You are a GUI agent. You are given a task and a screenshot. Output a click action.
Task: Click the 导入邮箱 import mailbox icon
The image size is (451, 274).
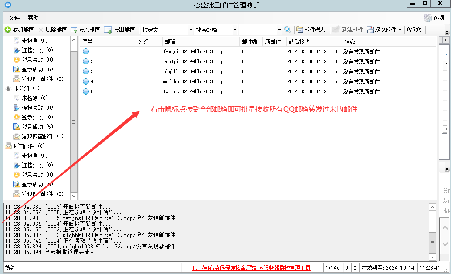point(74,30)
